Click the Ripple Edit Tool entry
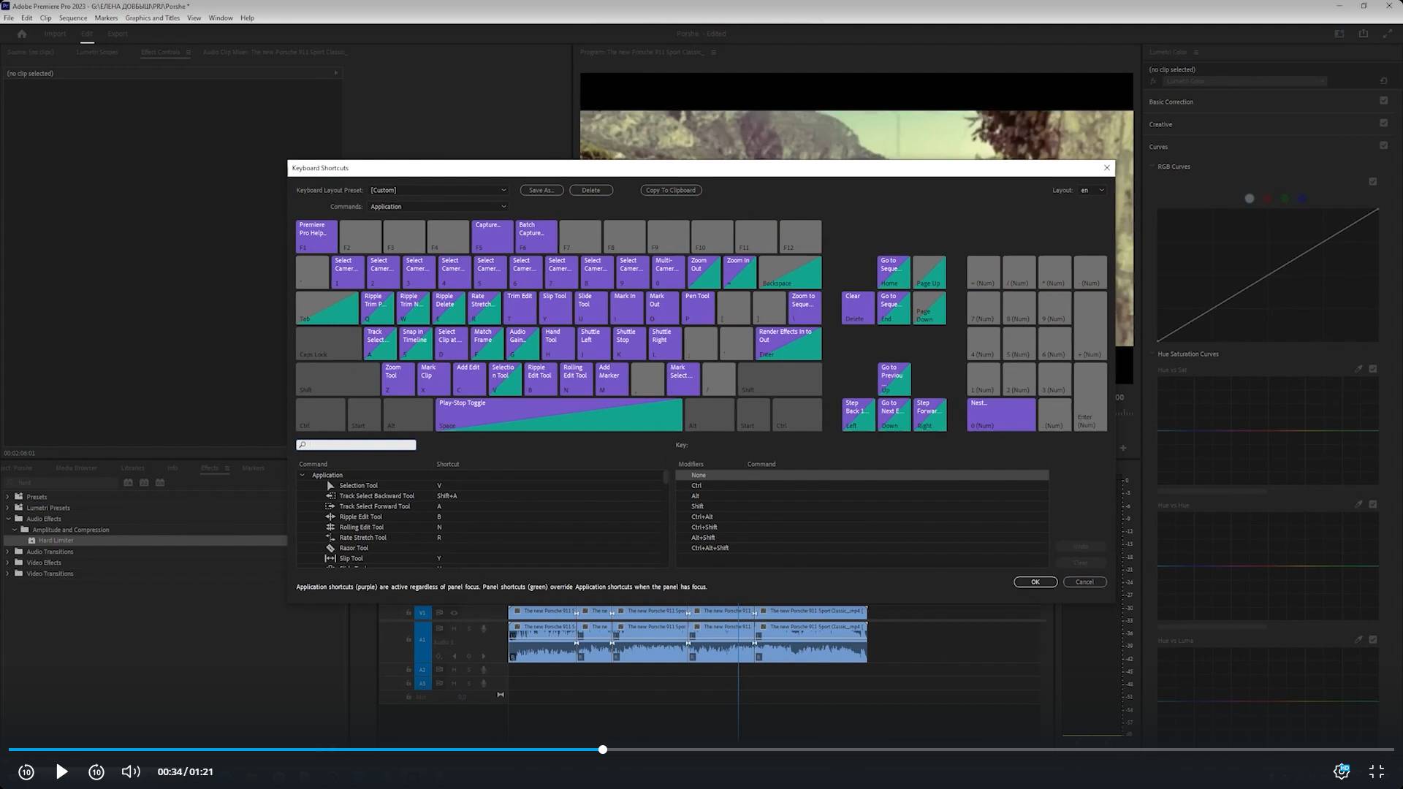The width and height of the screenshot is (1403, 789). click(x=361, y=517)
